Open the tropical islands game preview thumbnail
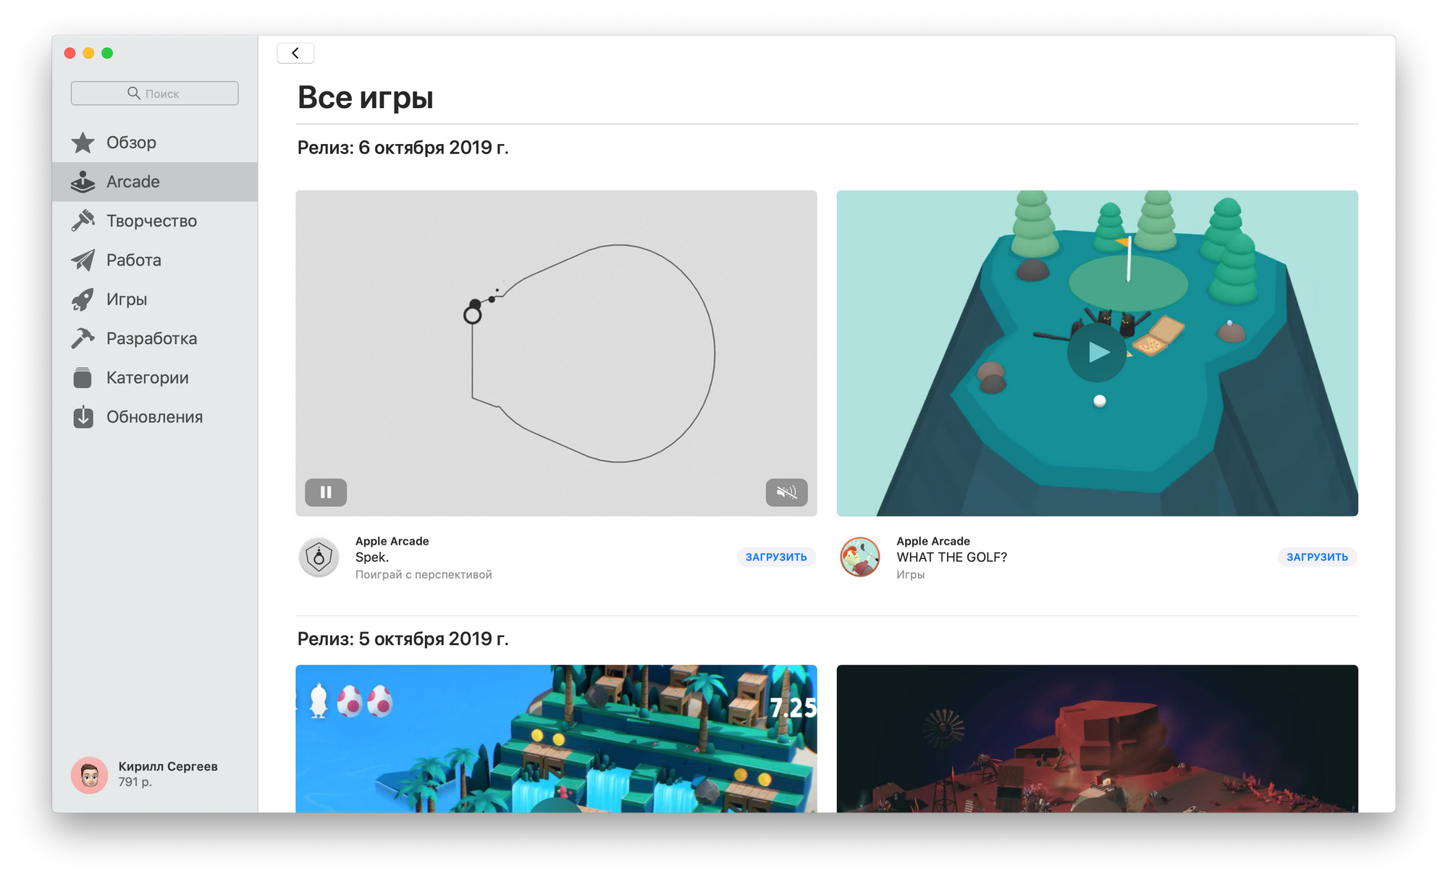Viewport: 1448px width, 882px height. (556, 739)
